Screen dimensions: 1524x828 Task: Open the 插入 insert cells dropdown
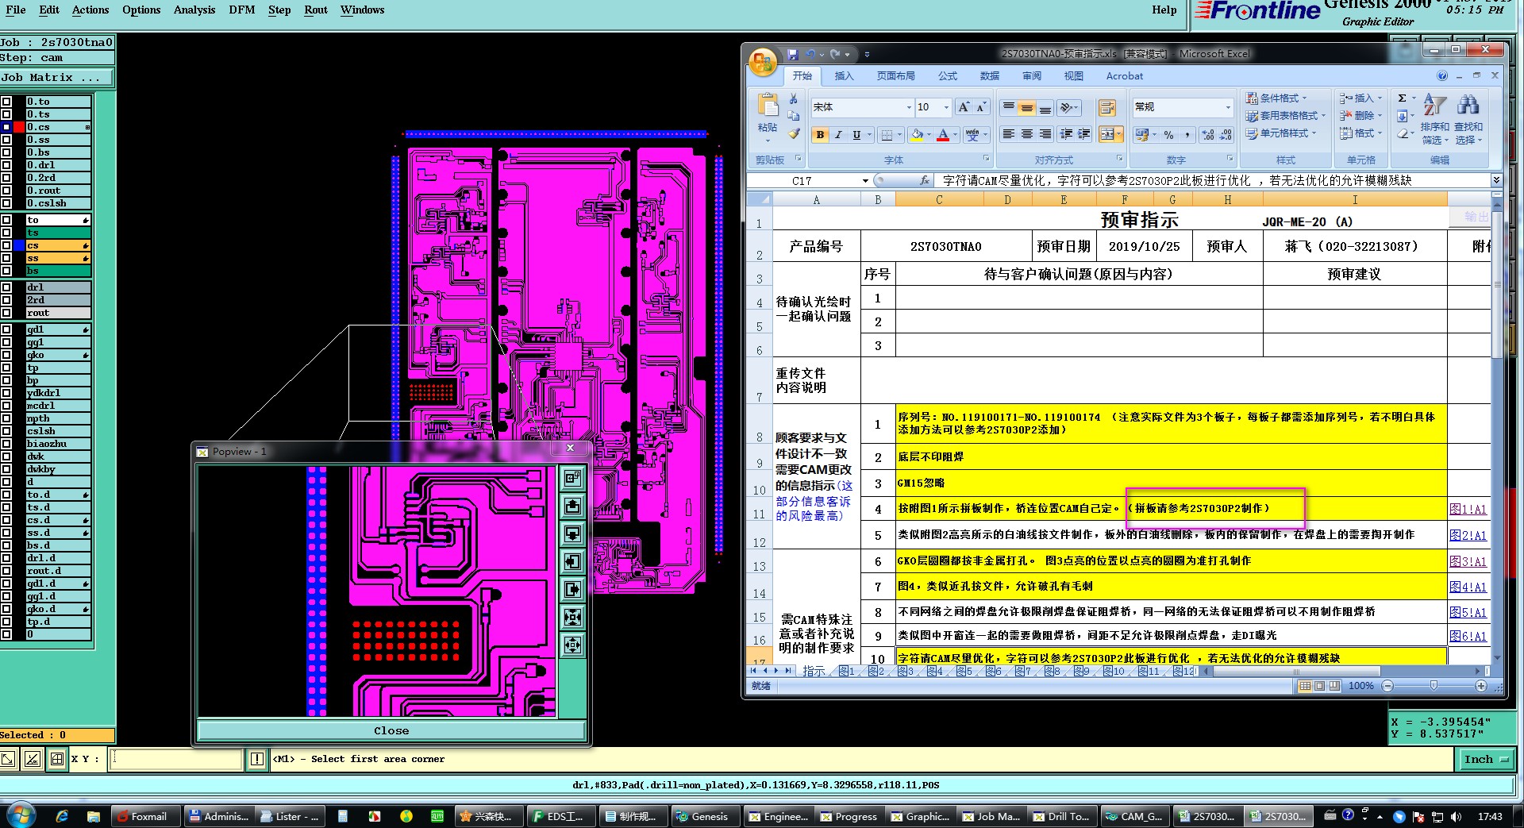[1360, 98]
